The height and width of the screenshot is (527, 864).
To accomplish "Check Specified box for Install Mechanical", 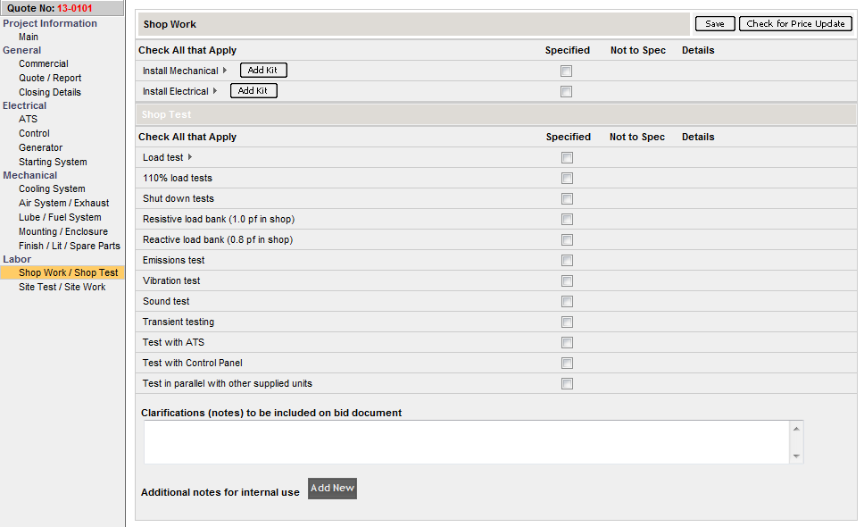I will tap(566, 71).
